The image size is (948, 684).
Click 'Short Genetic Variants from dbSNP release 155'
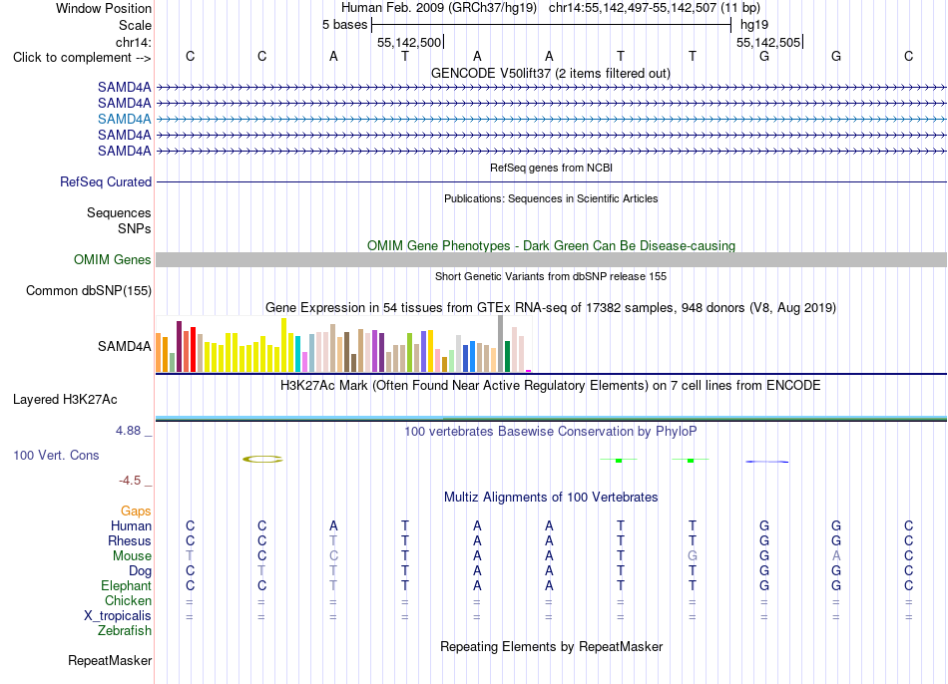551,276
